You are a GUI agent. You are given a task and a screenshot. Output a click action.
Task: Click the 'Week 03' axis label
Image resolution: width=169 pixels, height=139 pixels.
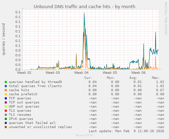(53, 73)
